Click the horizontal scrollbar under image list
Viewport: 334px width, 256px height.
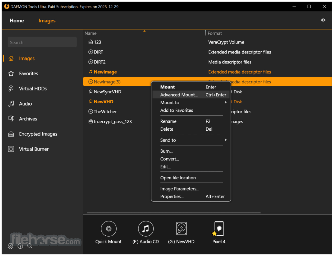tap(174, 213)
